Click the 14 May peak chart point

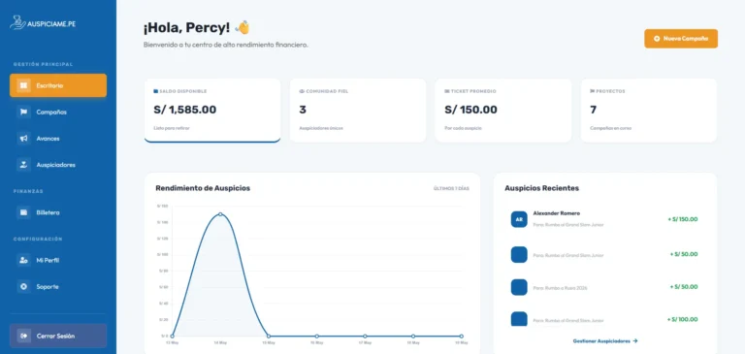pos(220,214)
